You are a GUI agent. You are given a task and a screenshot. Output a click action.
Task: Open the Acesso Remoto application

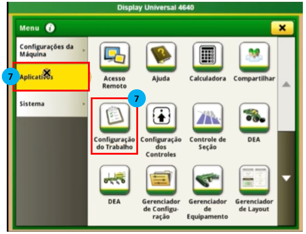[114, 57]
